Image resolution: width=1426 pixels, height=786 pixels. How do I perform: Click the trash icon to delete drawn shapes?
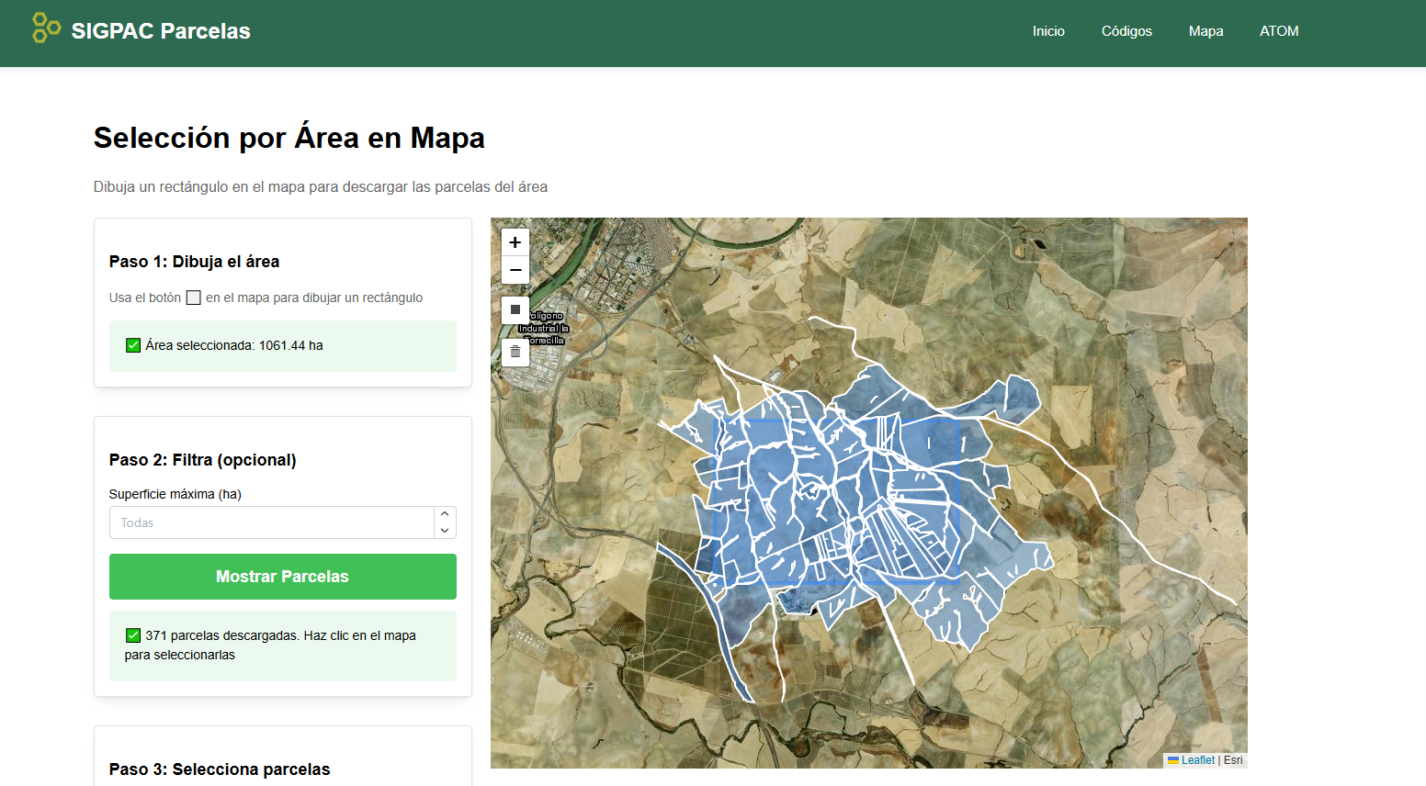(515, 352)
